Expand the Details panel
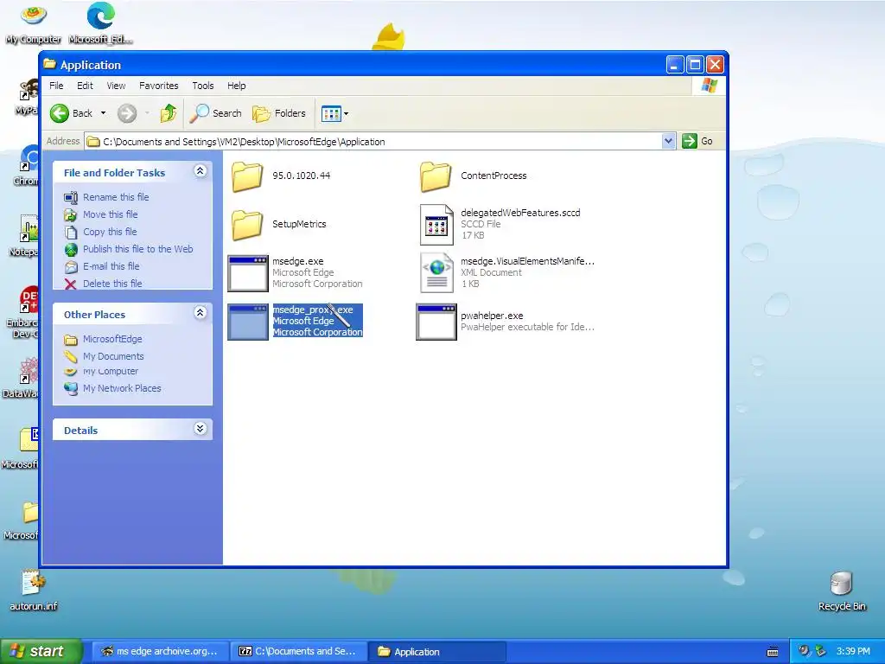885x664 pixels. (x=200, y=429)
